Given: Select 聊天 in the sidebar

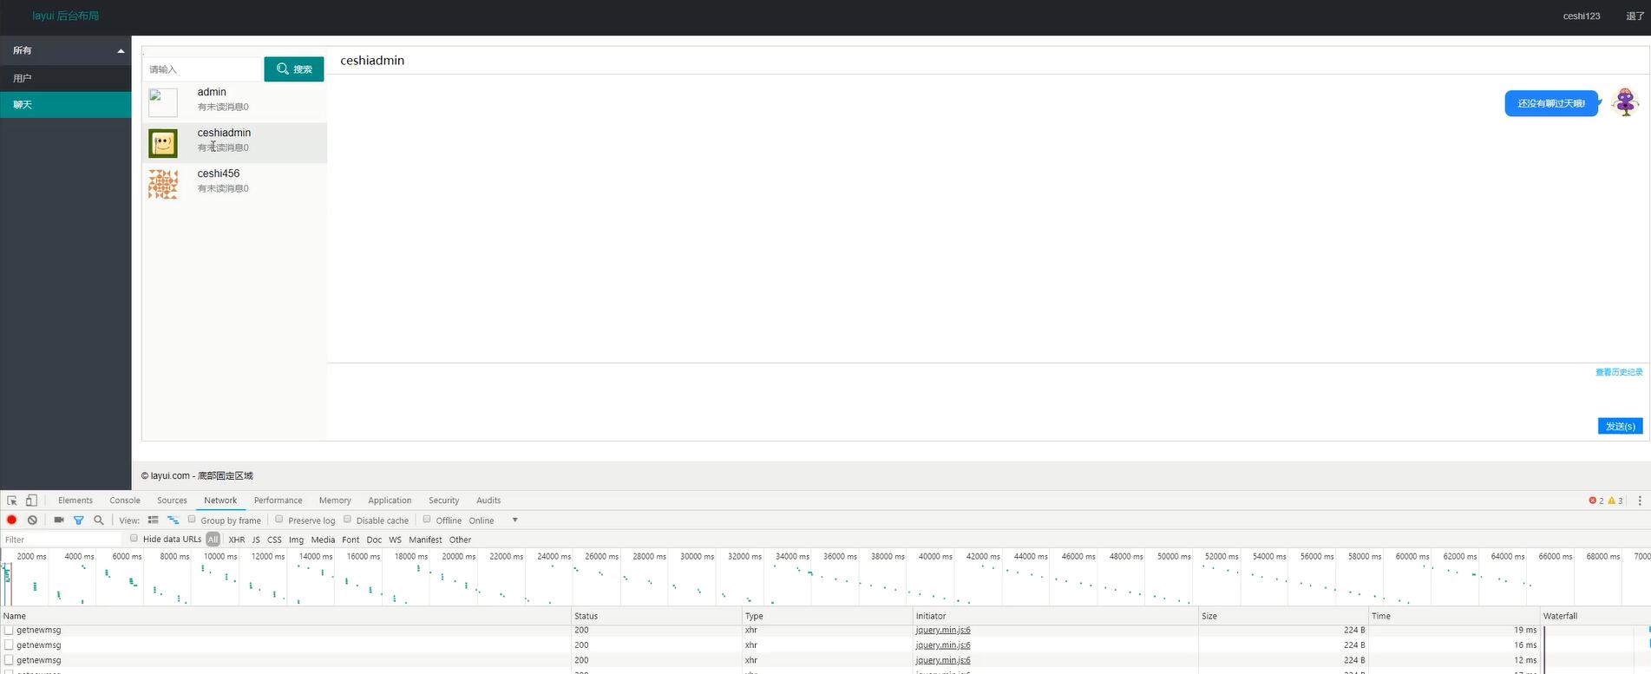Looking at the screenshot, I should 66,104.
